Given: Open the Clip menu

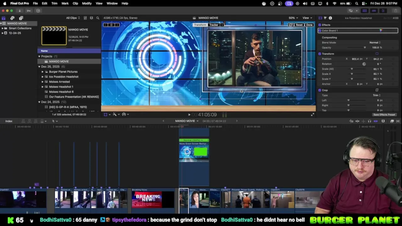Looking at the screenshot, I should [75, 3].
